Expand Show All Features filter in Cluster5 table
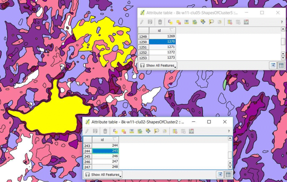Image resolution: width=287 pixels, height=182 pixels. pyautogui.click(x=158, y=66)
